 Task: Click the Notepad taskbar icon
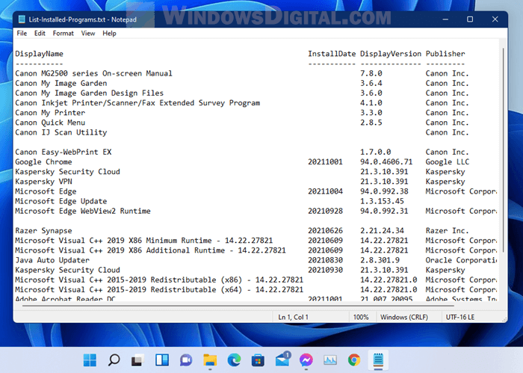pyautogui.click(x=378, y=360)
